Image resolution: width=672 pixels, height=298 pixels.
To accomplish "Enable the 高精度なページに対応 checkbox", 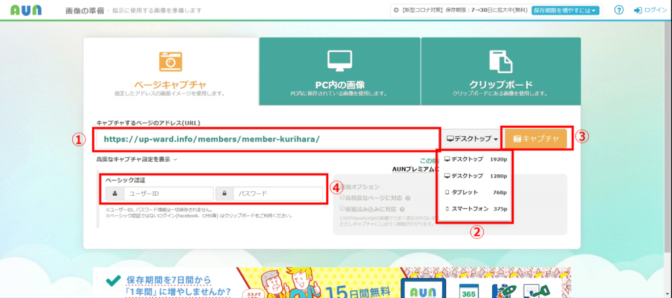I will point(343,198).
